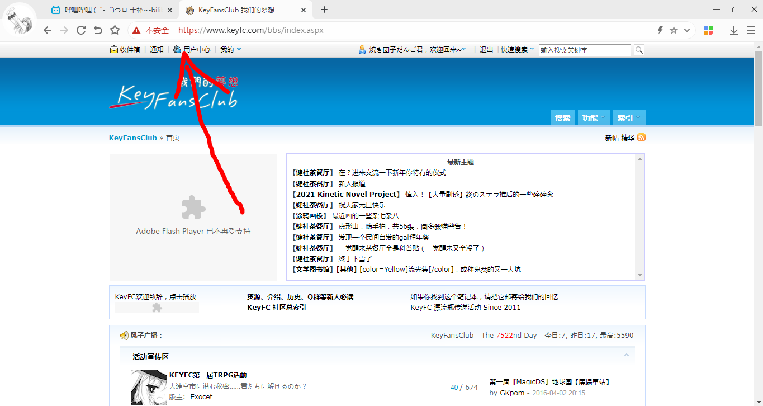Click the inbox envelope icon
The image size is (763, 406).
click(x=114, y=50)
